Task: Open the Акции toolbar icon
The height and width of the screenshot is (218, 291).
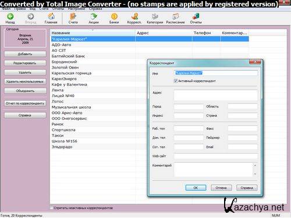Action: tap(94, 16)
